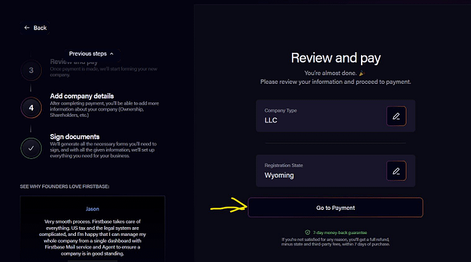471x262 pixels.
Task: Click the party popper emoji icon
Action: [x=362, y=73]
